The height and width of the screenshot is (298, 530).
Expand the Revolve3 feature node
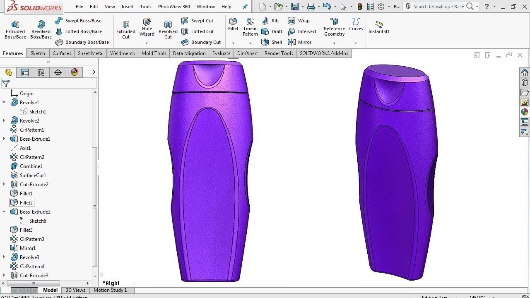tap(4, 257)
